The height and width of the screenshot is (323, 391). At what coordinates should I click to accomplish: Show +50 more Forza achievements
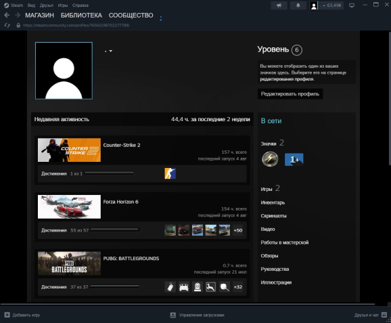click(238, 230)
